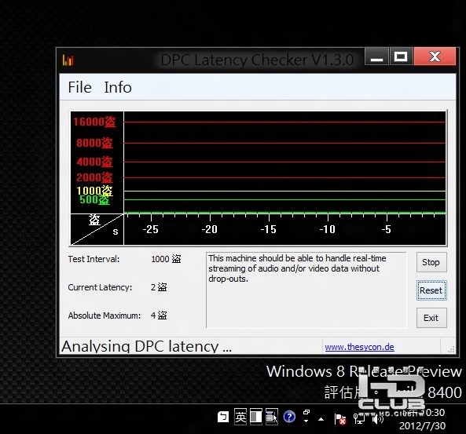Open the File menu

tap(79, 87)
